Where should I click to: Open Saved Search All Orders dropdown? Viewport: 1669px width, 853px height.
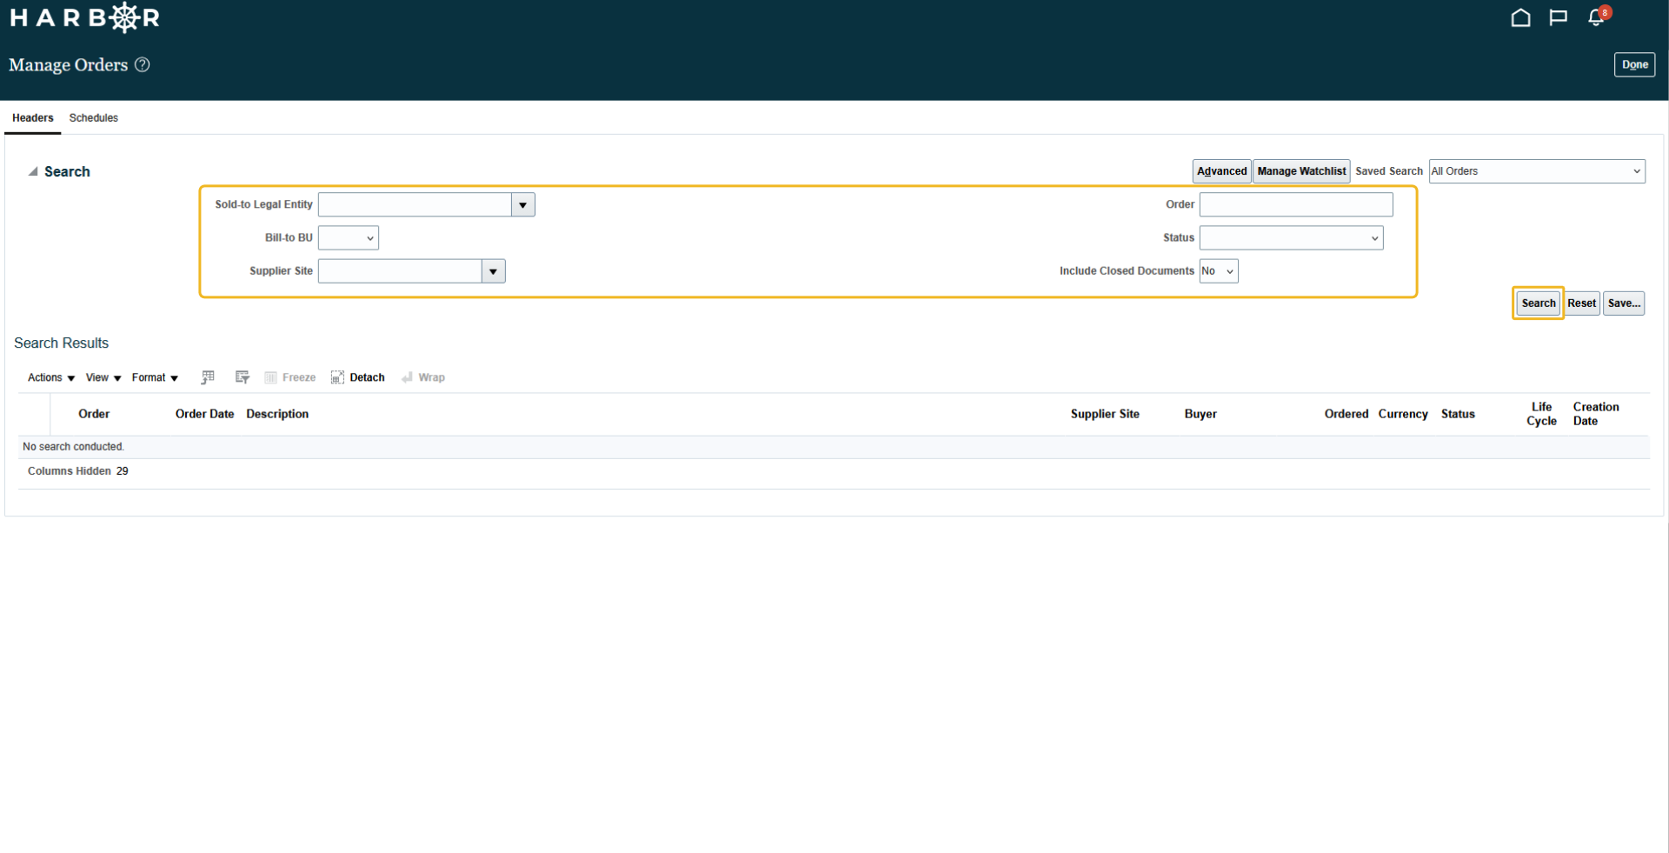coord(1537,171)
